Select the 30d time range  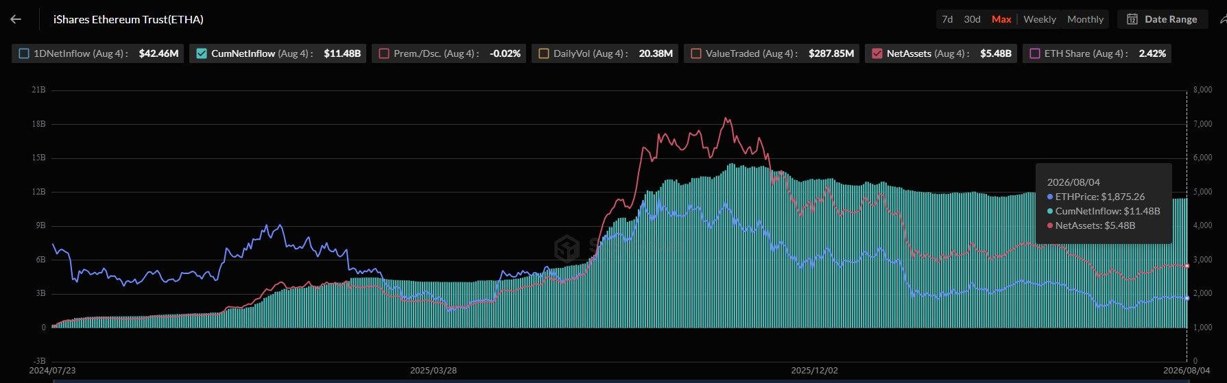pos(972,19)
